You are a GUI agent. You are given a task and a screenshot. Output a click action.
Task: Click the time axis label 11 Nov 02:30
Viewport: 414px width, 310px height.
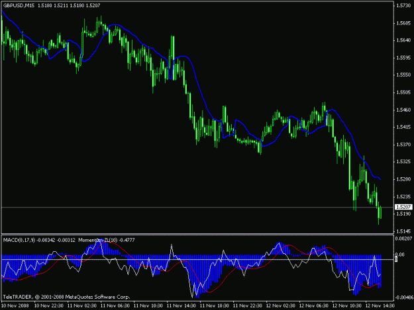click(82, 306)
